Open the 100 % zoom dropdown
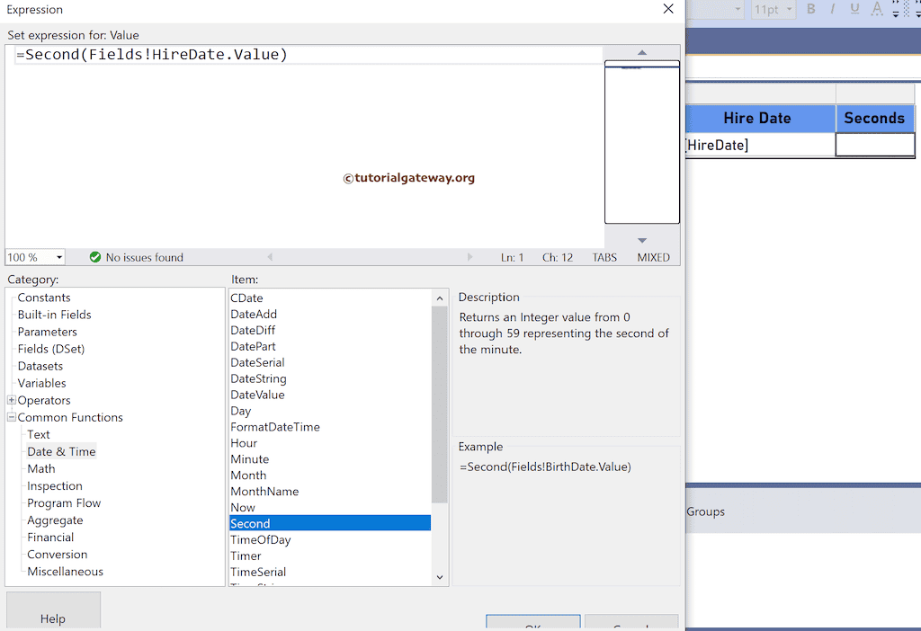This screenshot has height=631, width=921. point(58,258)
